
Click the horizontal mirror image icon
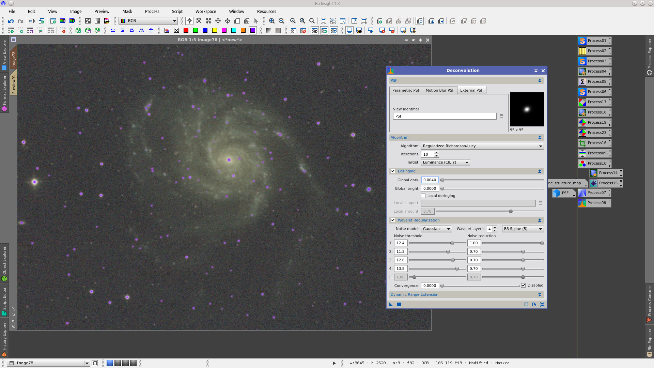click(x=141, y=30)
